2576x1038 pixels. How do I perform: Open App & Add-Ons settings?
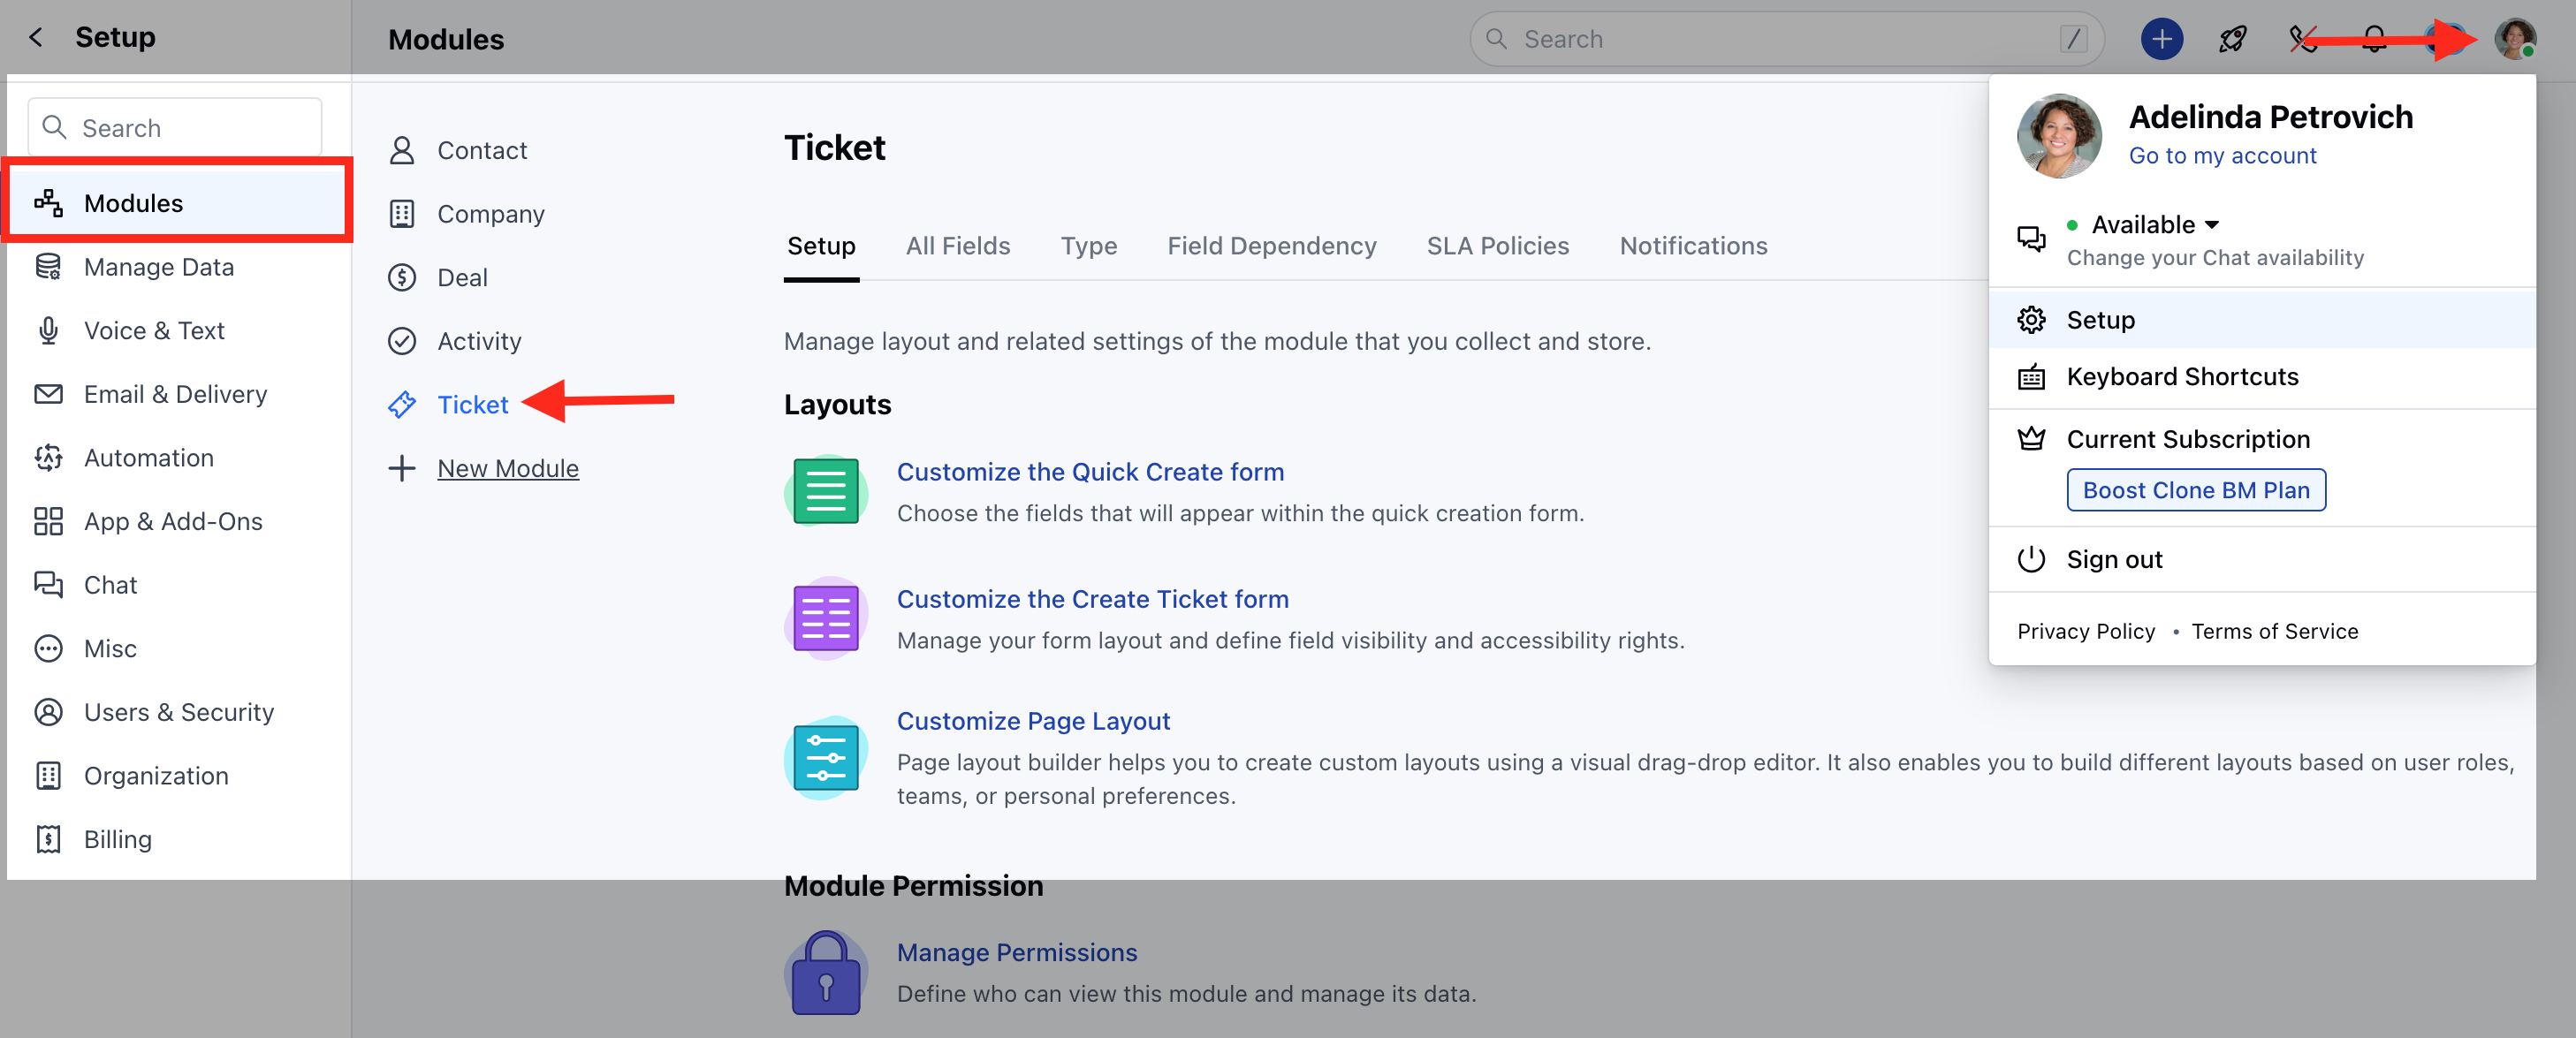point(172,521)
